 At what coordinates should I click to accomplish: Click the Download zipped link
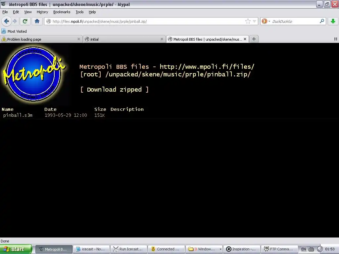pyautogui.click(x=114, y=89)
